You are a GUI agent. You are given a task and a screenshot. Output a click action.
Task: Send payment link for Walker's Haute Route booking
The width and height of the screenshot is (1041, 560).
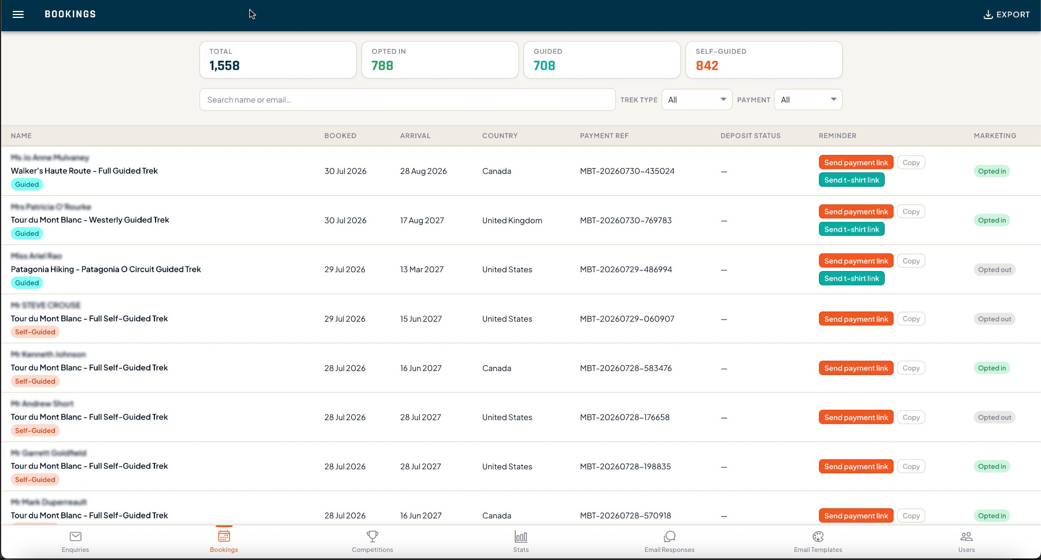[856, 163]
